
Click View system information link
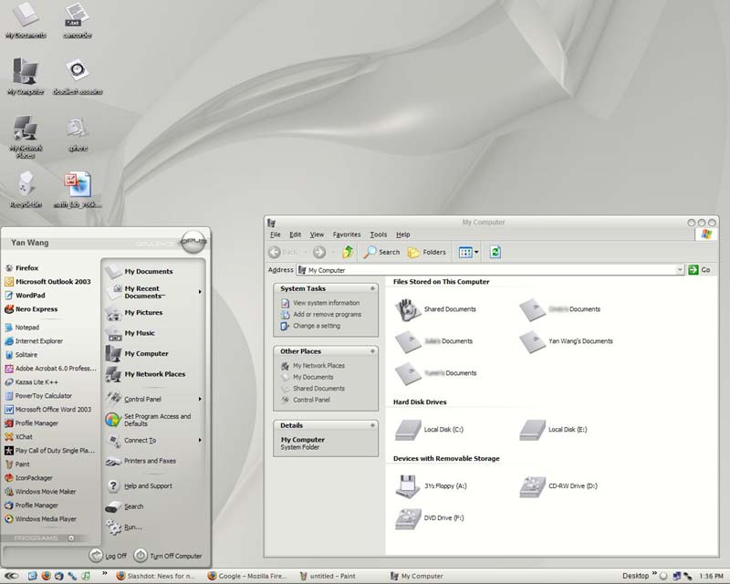click(326, 303)
